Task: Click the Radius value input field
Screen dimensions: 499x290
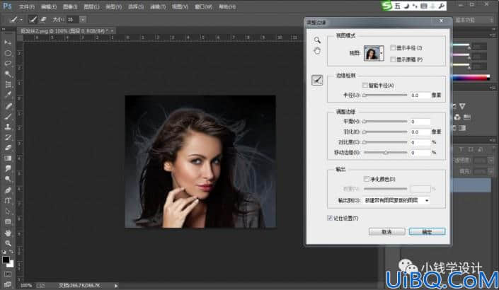Action: [x=420, y=95]
